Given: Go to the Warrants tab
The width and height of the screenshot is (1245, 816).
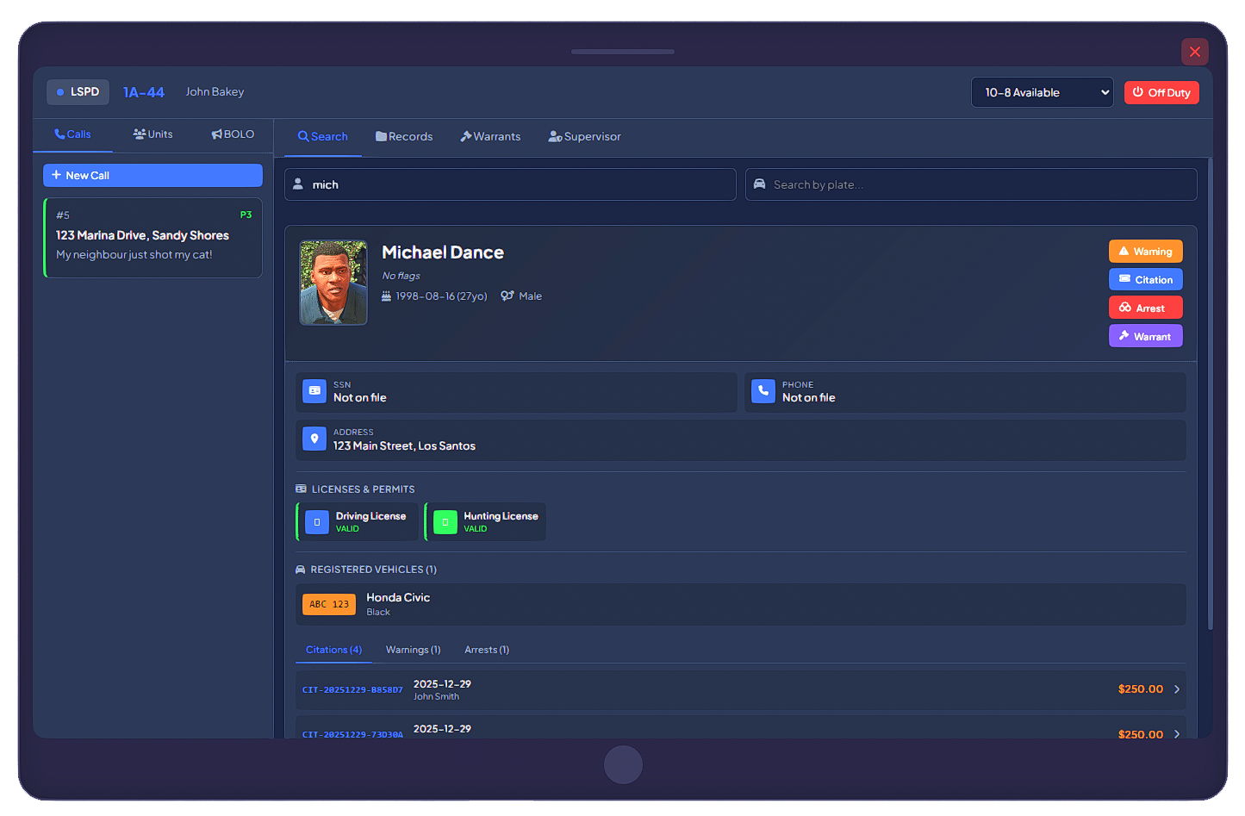Looking at the screenshot, I should point(490,136).
